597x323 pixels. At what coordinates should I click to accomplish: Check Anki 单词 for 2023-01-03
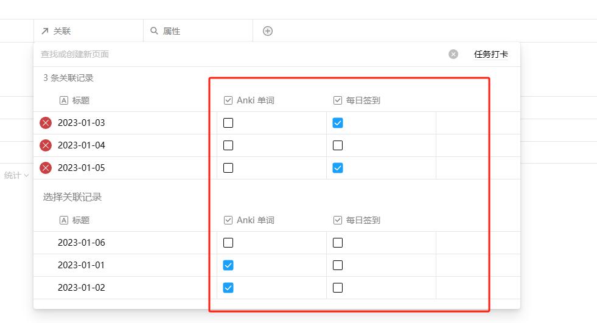click(228, 123)
